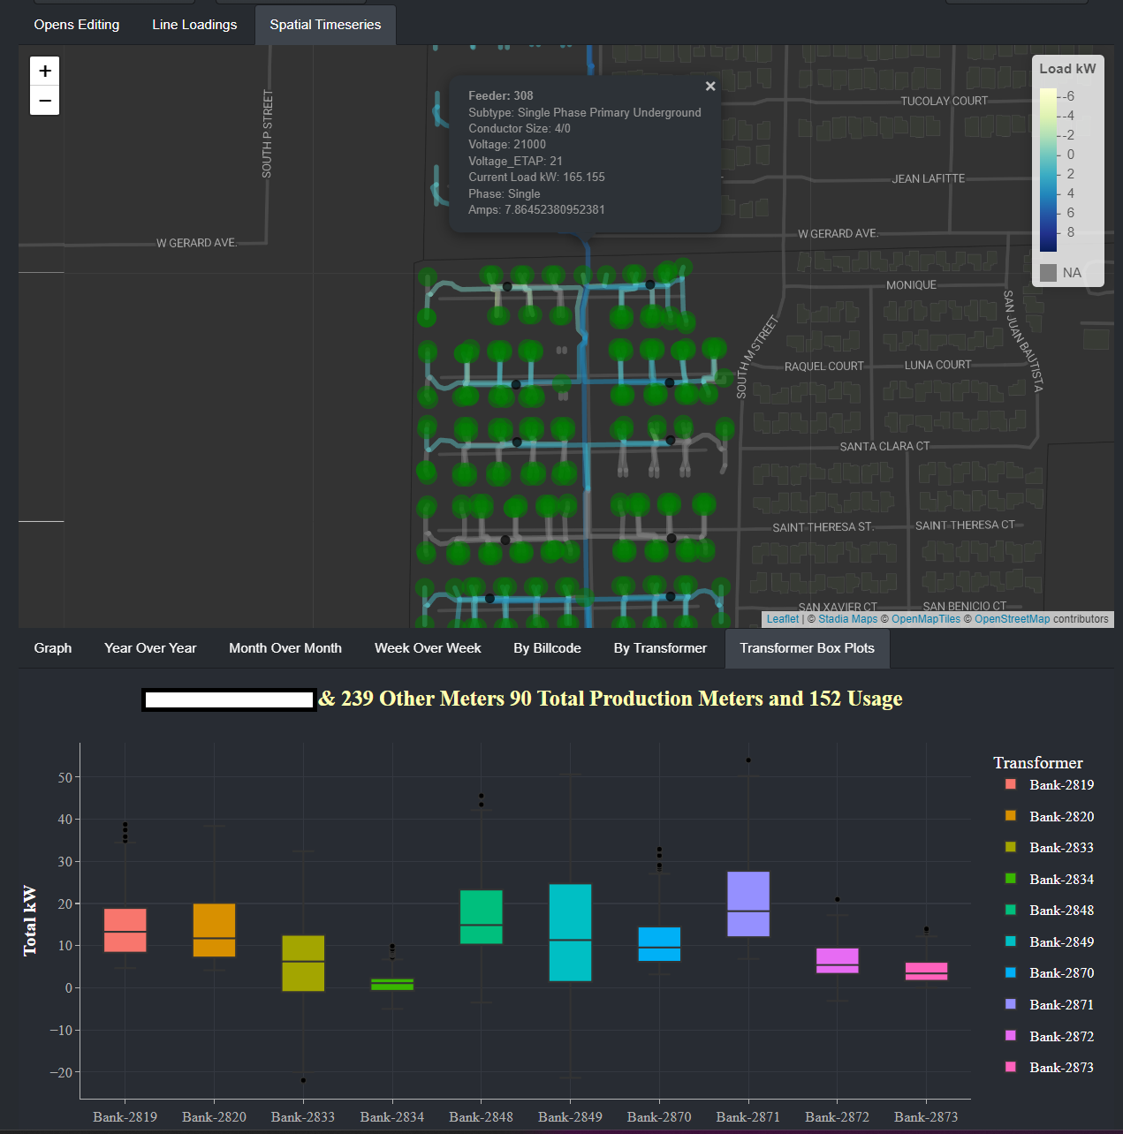This screenshot has height=1134, width=1123.
Task: Select Week Over Week tab
Action: (428, 648)
